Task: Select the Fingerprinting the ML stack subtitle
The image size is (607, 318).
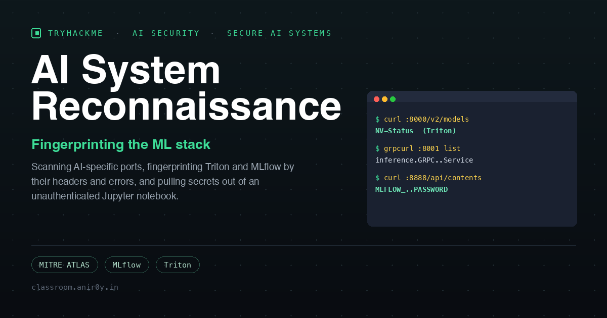Action: pyautogui.click(x=121, y=144)
